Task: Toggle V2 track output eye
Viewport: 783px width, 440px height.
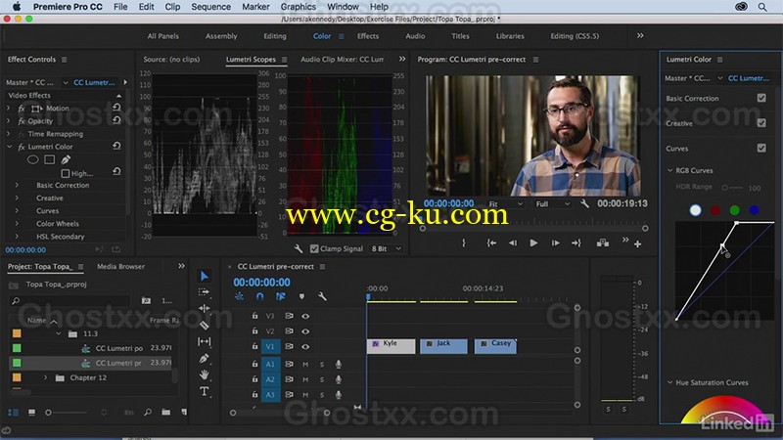Action: click(305, 331)
